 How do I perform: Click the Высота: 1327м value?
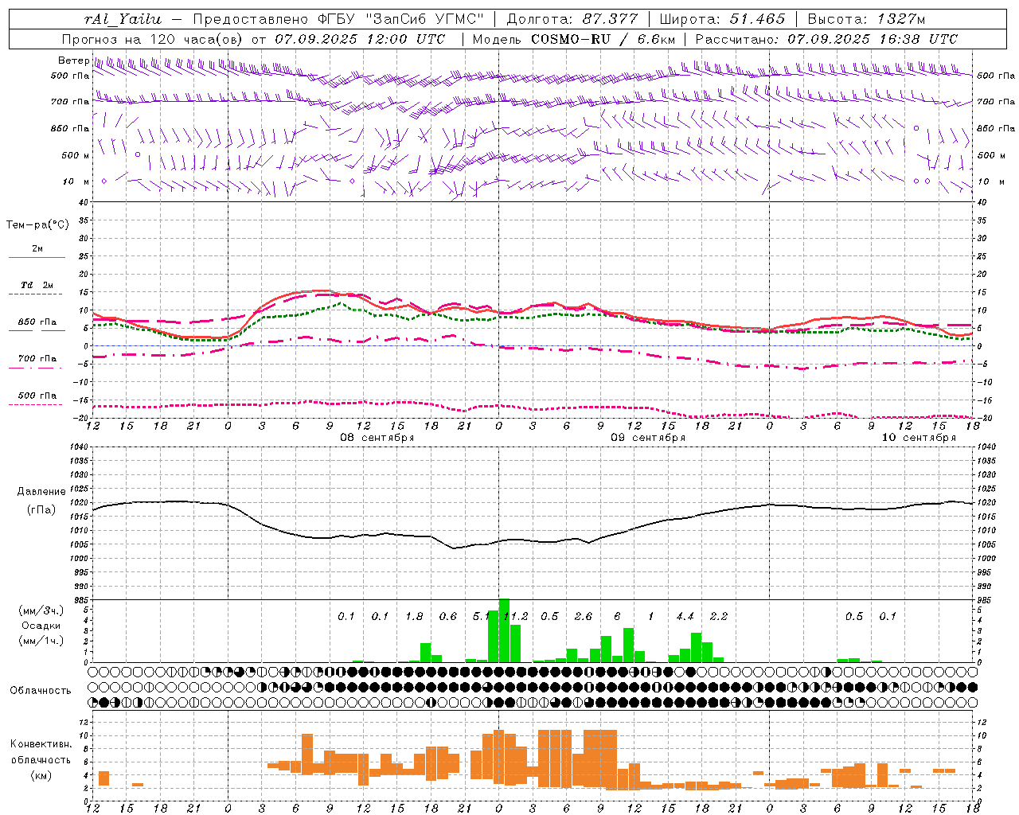click(x=866, y=19)
